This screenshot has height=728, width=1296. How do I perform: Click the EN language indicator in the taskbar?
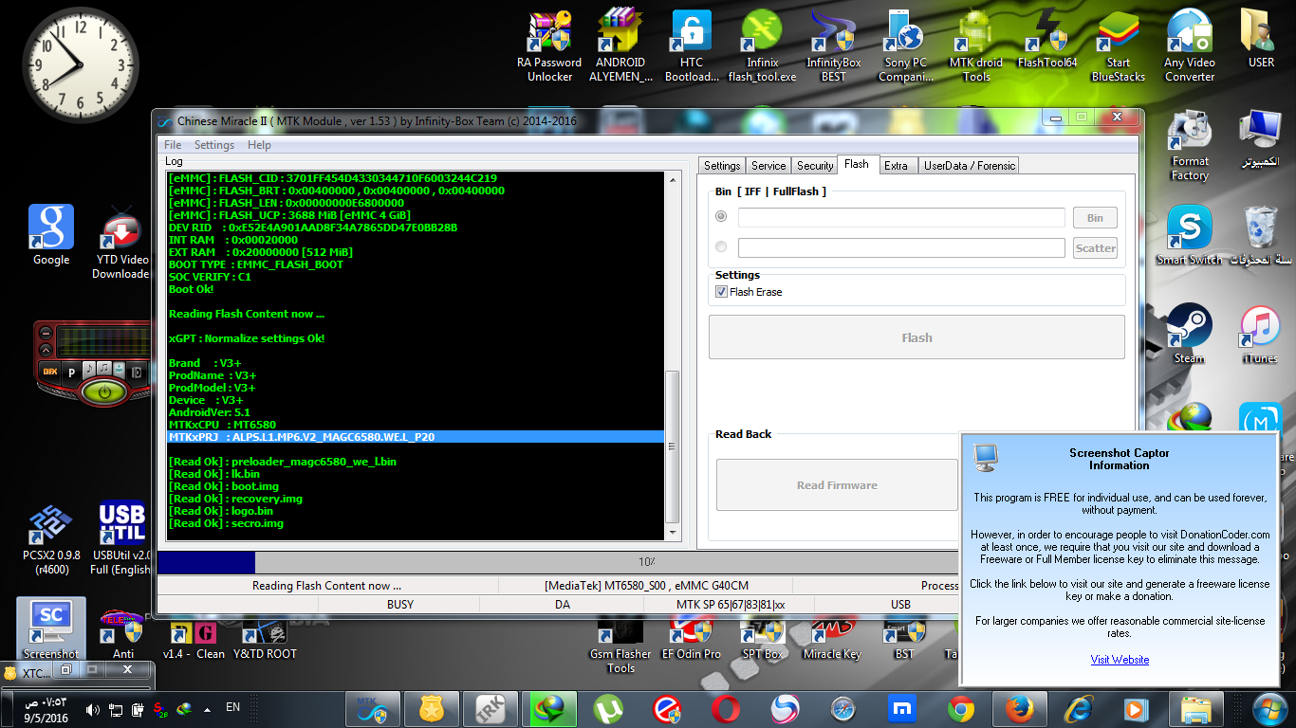tap(232, 707)
